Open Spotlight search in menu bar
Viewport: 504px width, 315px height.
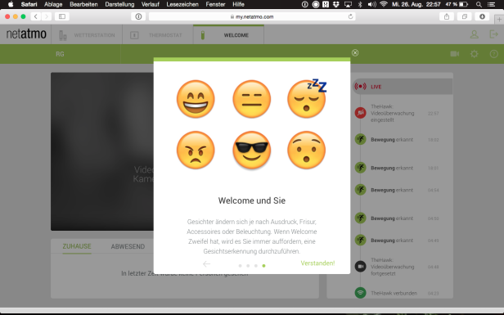479,4
